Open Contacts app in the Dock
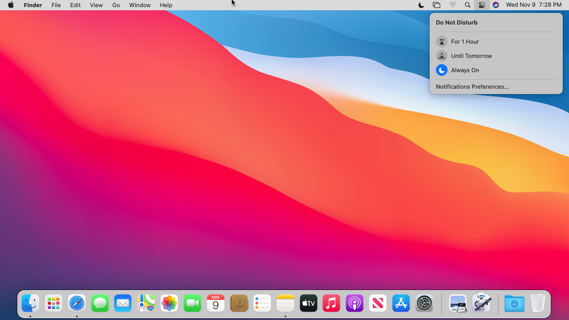The image size is (569, 320). pos(239,304)
